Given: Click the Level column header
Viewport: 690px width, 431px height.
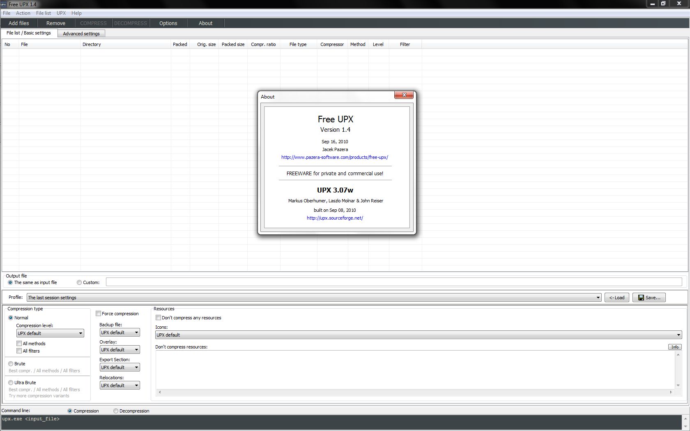Looking at the screenshot, I should (x=378, y=44).
